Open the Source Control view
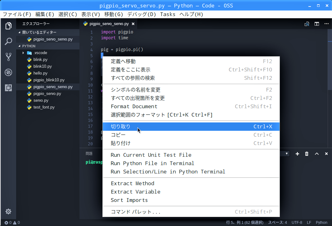The height and width of the screenshot is (226, 332). point(8,57)
